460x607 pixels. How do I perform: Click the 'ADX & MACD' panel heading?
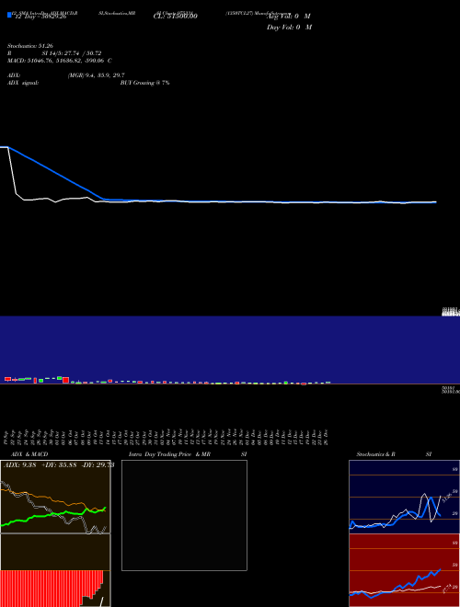29,454
